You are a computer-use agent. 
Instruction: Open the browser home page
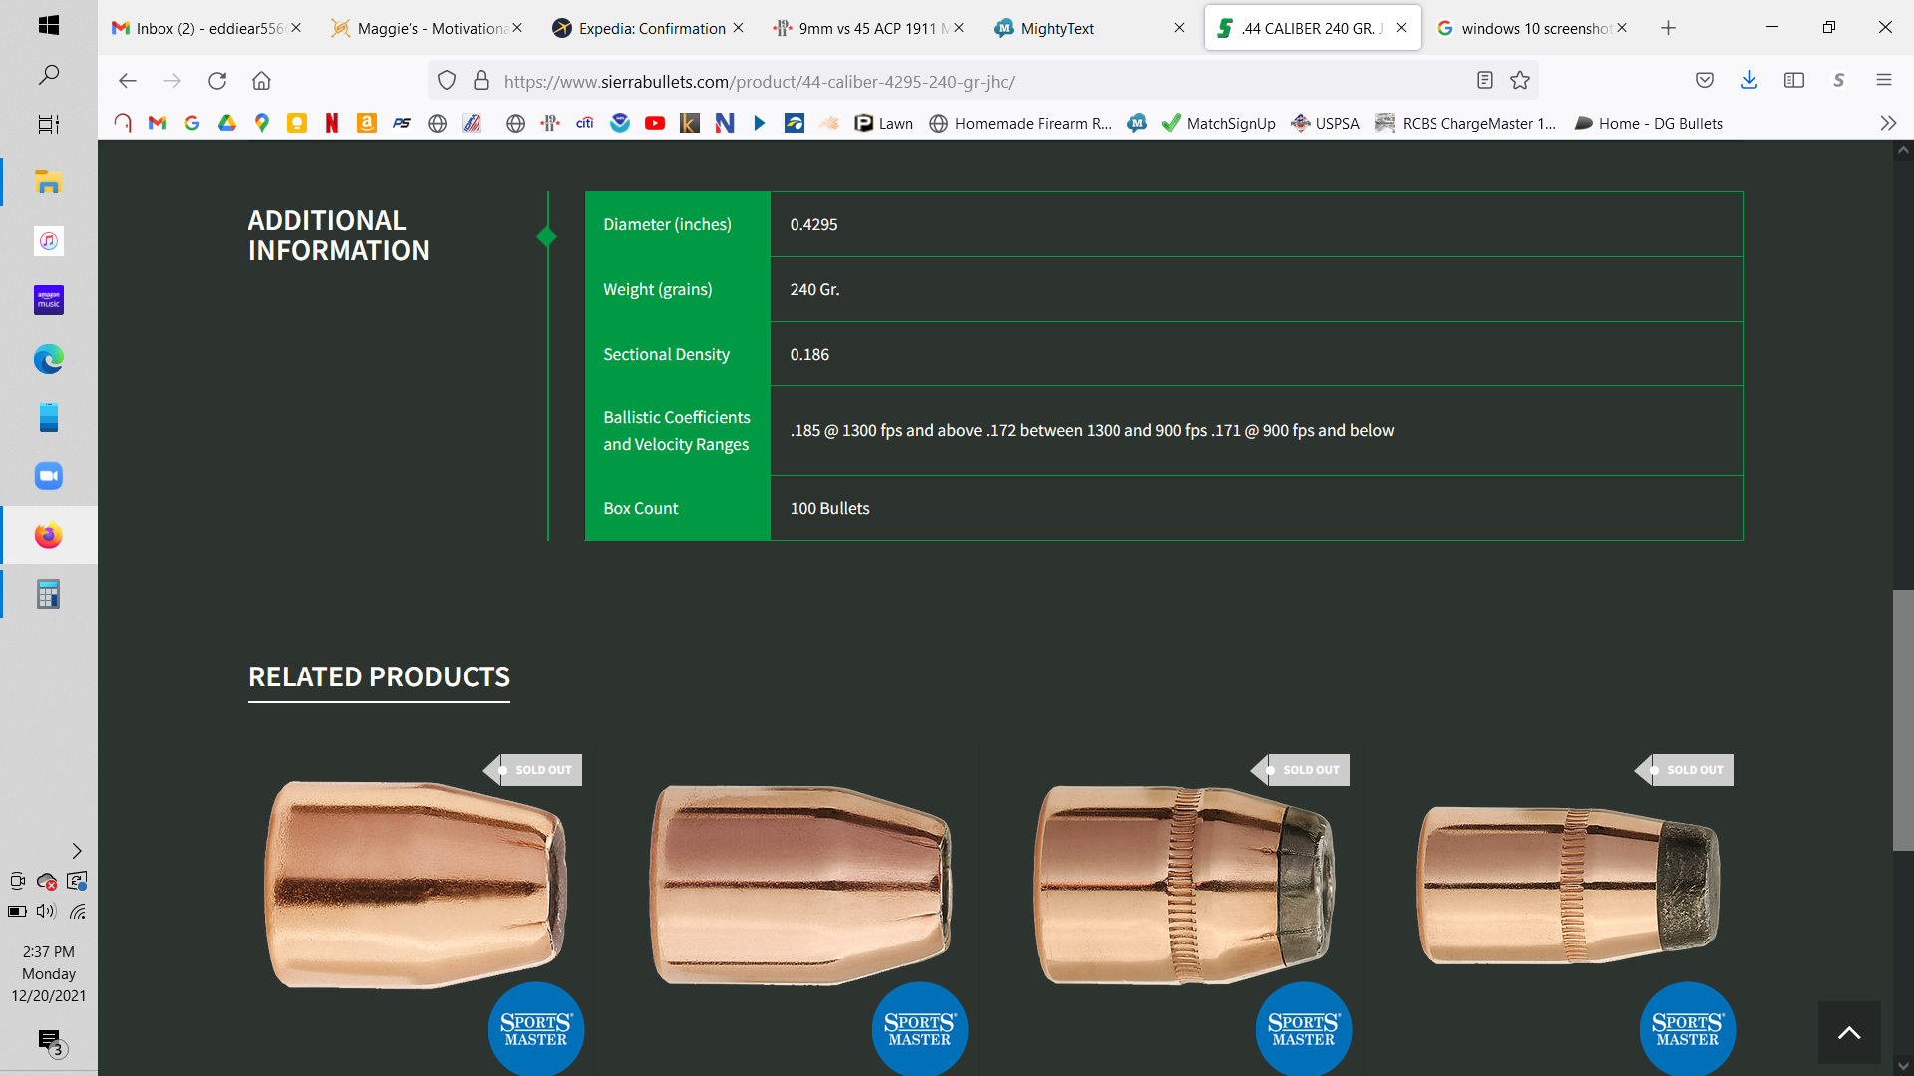(261, 81)
